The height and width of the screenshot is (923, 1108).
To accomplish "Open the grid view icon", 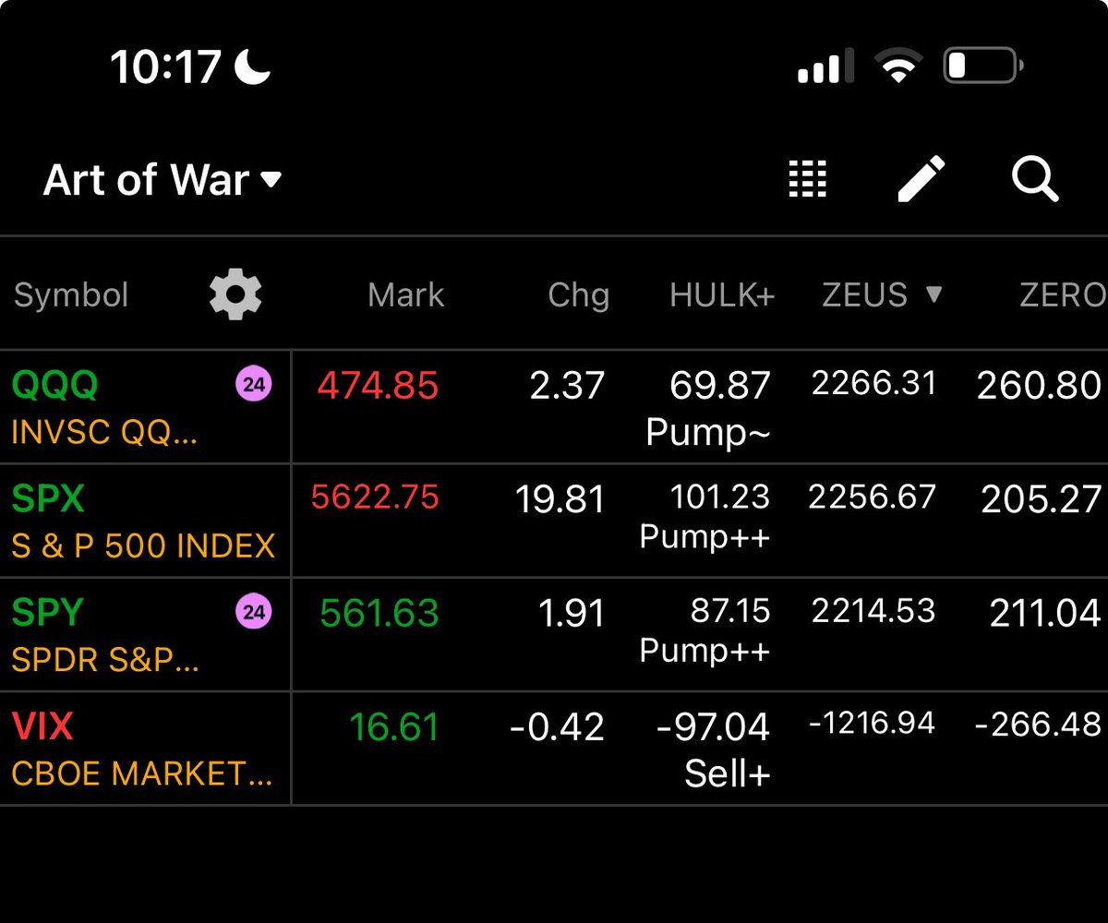I will (x=808, y=178).
